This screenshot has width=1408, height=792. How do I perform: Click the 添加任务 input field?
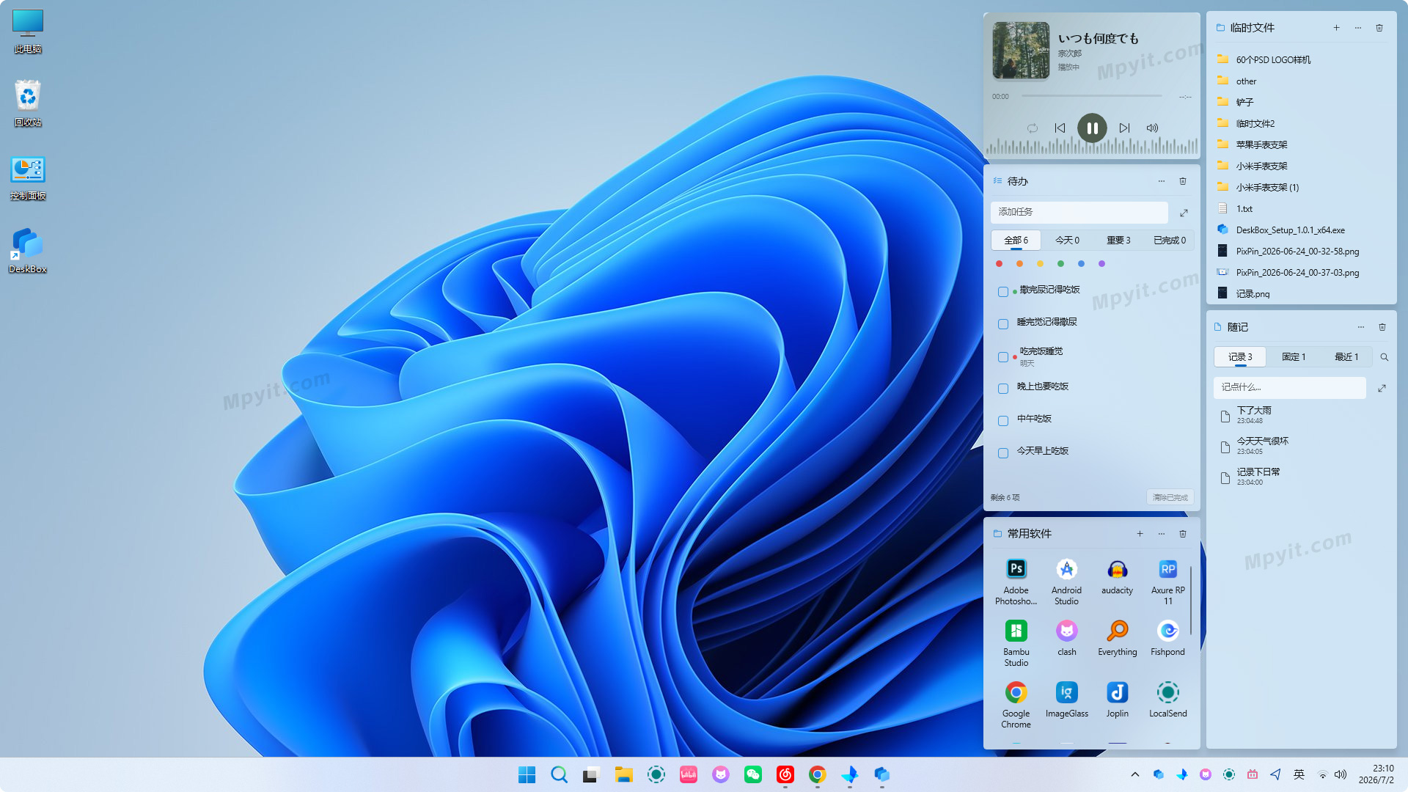[x=1079, y=212]
